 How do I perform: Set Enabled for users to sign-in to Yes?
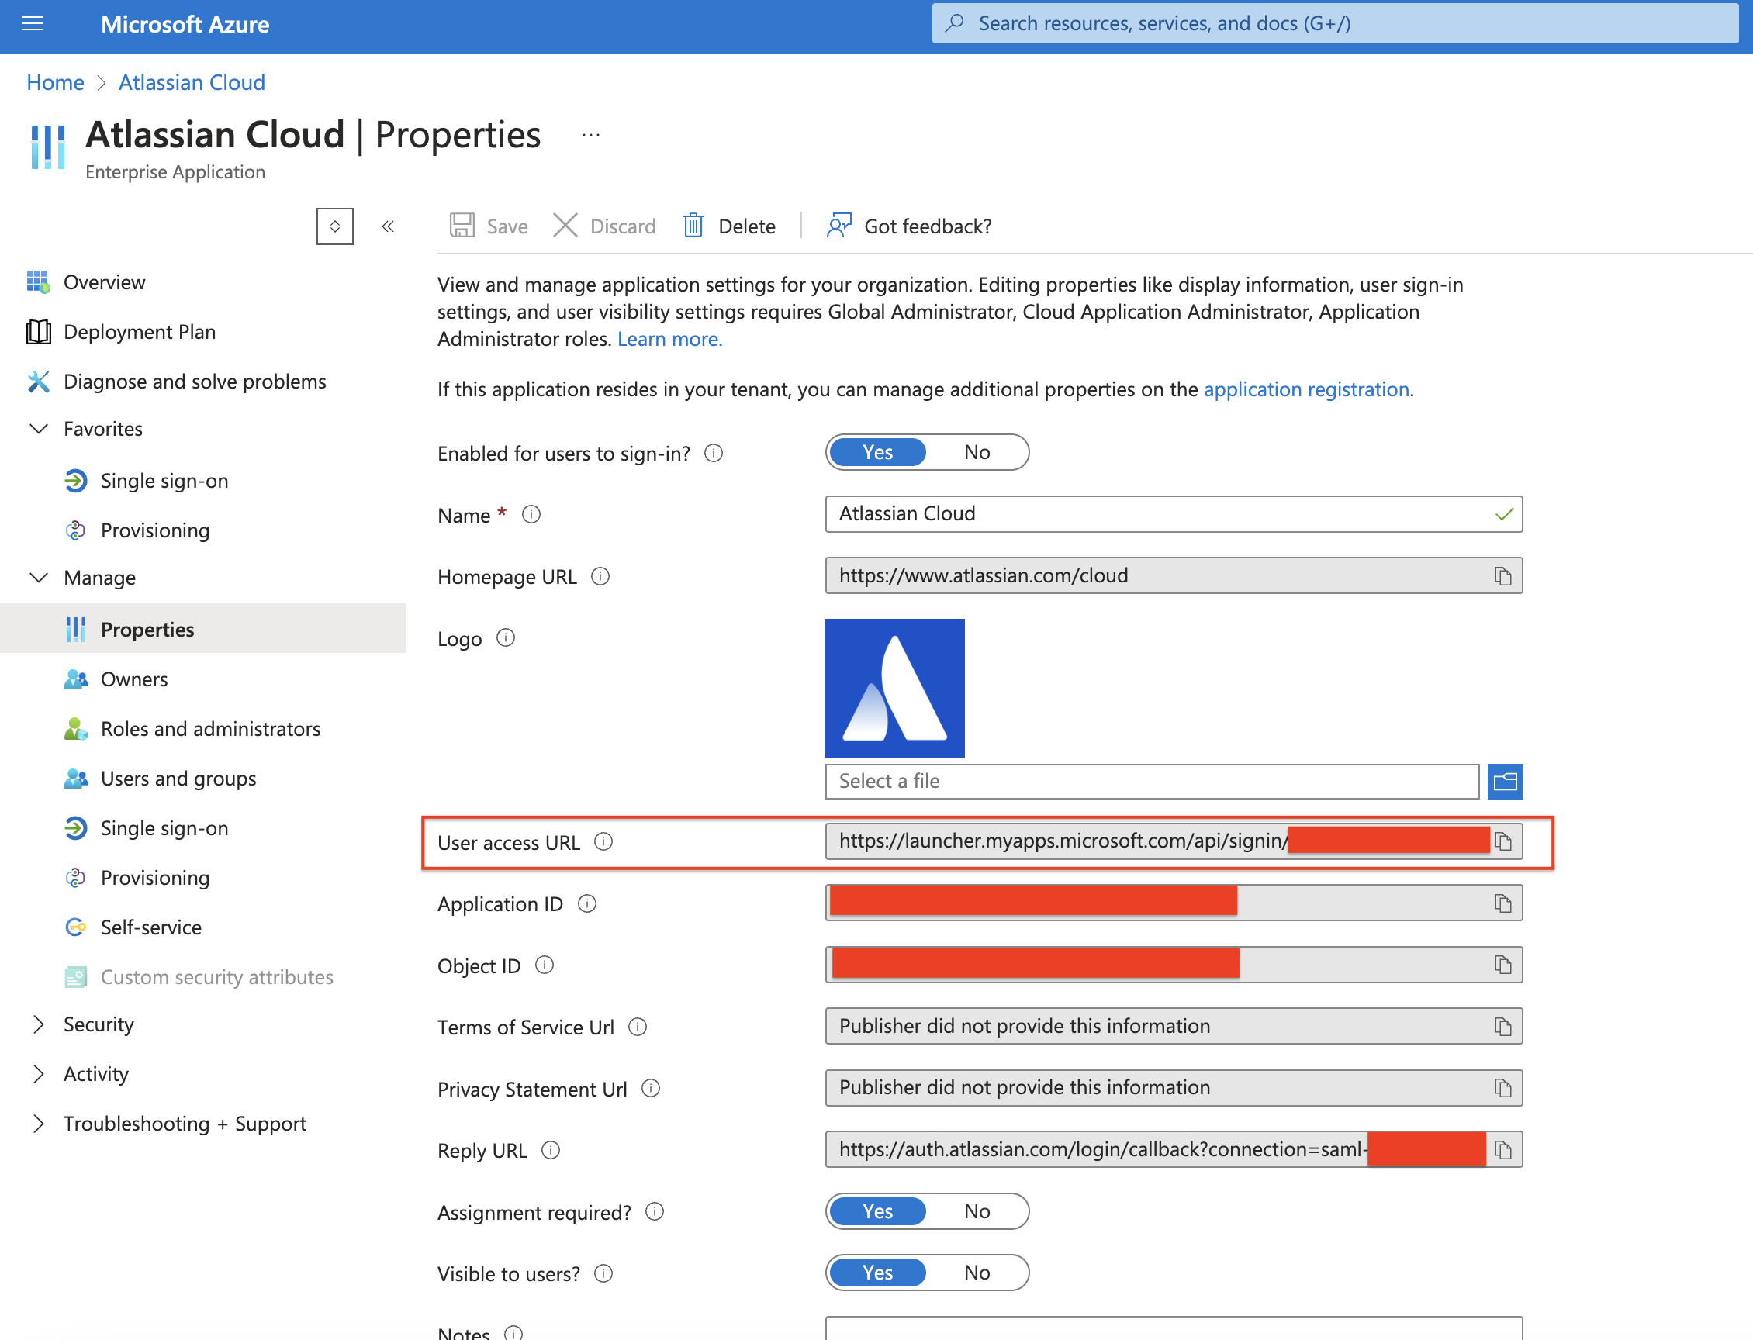click(x=878, y=452)
